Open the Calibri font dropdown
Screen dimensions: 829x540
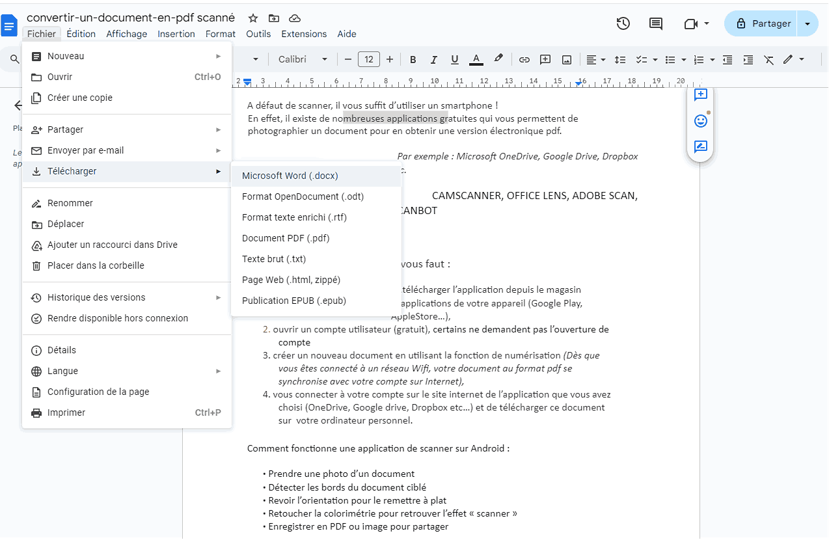(303, 59)
